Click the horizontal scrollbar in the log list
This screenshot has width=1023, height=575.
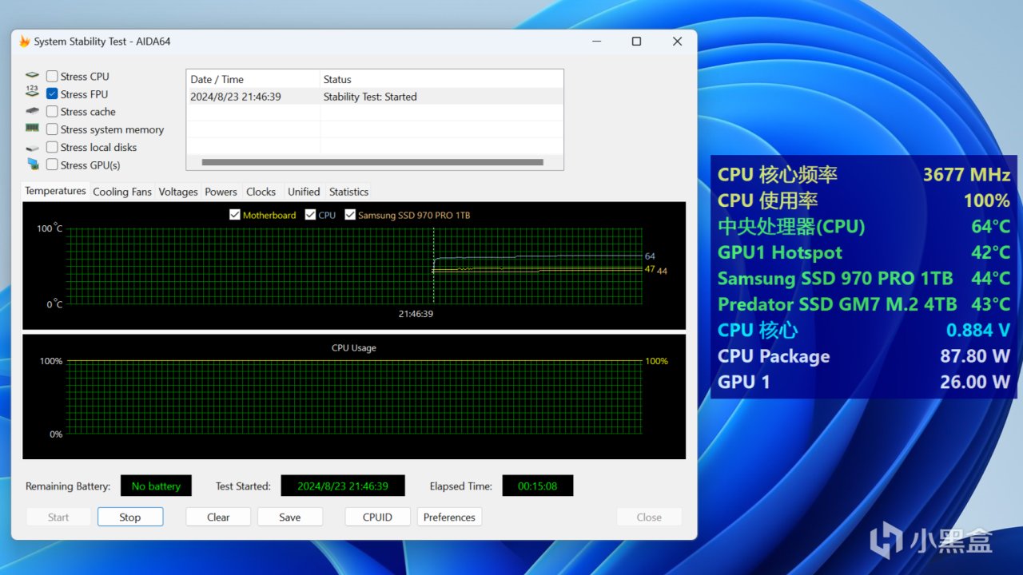click(372, 162)
